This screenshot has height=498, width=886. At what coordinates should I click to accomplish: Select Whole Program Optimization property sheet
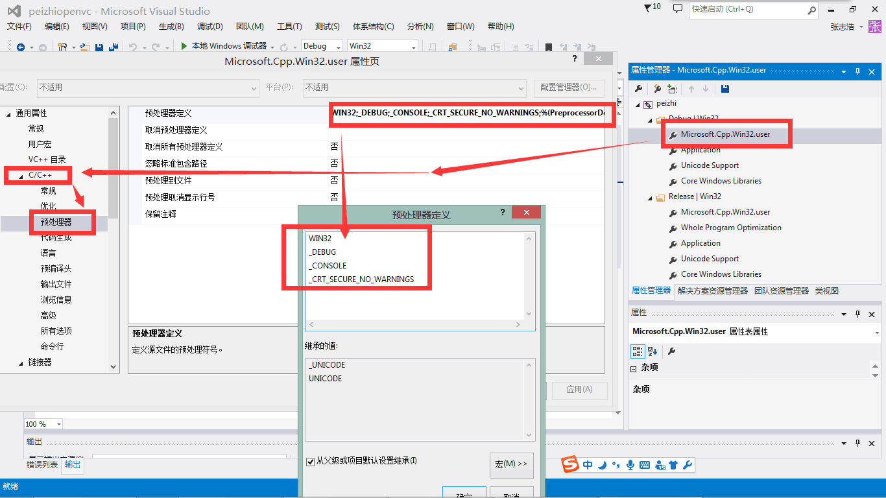pos(731,228)
